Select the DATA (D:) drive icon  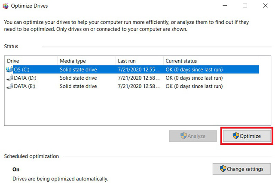[x=10, y=78]
